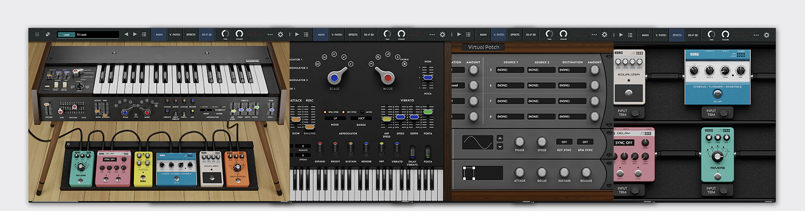Click the RELEASE knob in the envelope section
The height and width of the screenshot is (211, 805).
pyautogui.click(x=586, y=172)
